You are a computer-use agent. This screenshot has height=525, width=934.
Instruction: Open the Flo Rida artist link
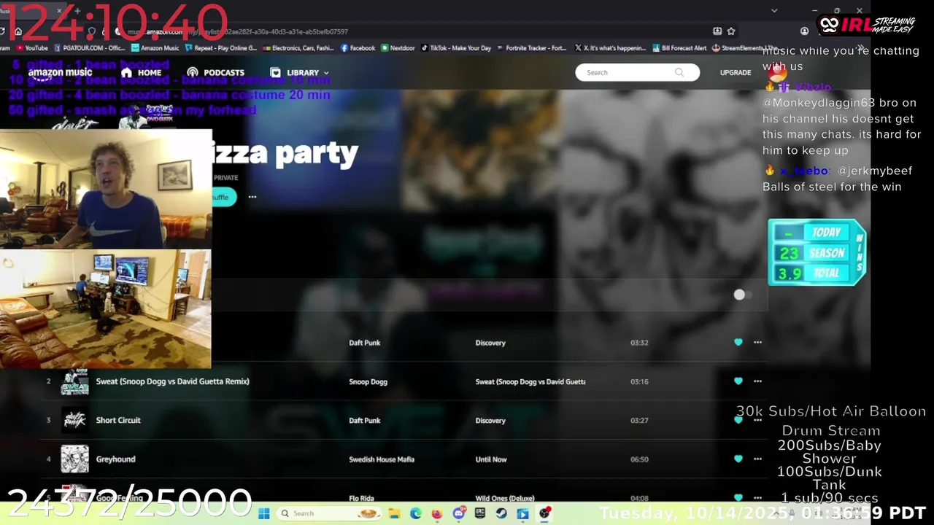pyautogui.click(x=361, y=498)
